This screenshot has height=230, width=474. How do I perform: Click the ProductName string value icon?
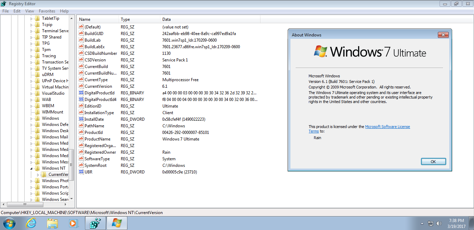coord(82,139)
